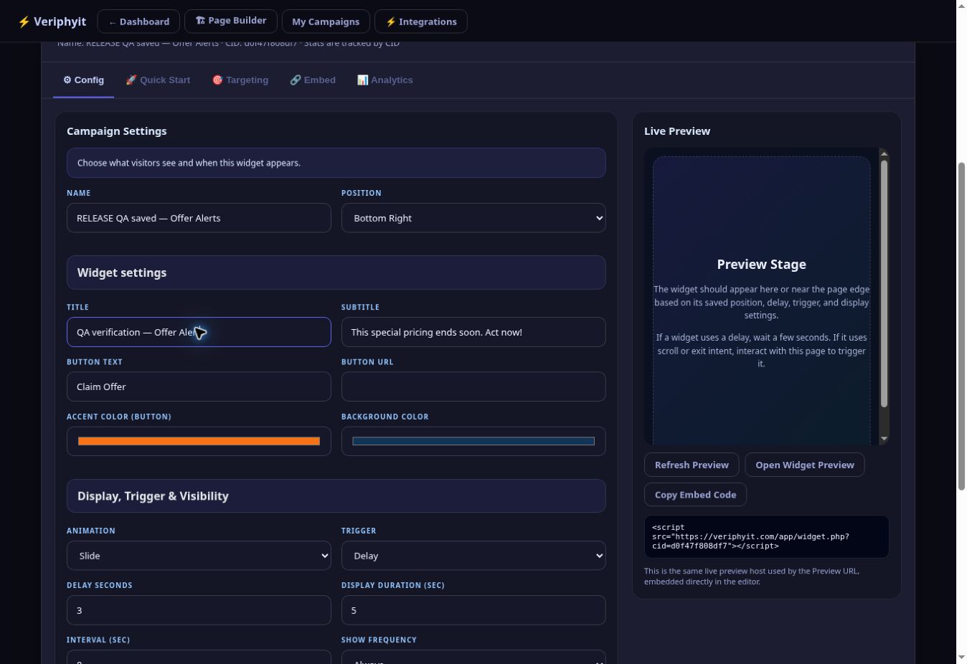Click the Interval (sec) field

[199, 657]
